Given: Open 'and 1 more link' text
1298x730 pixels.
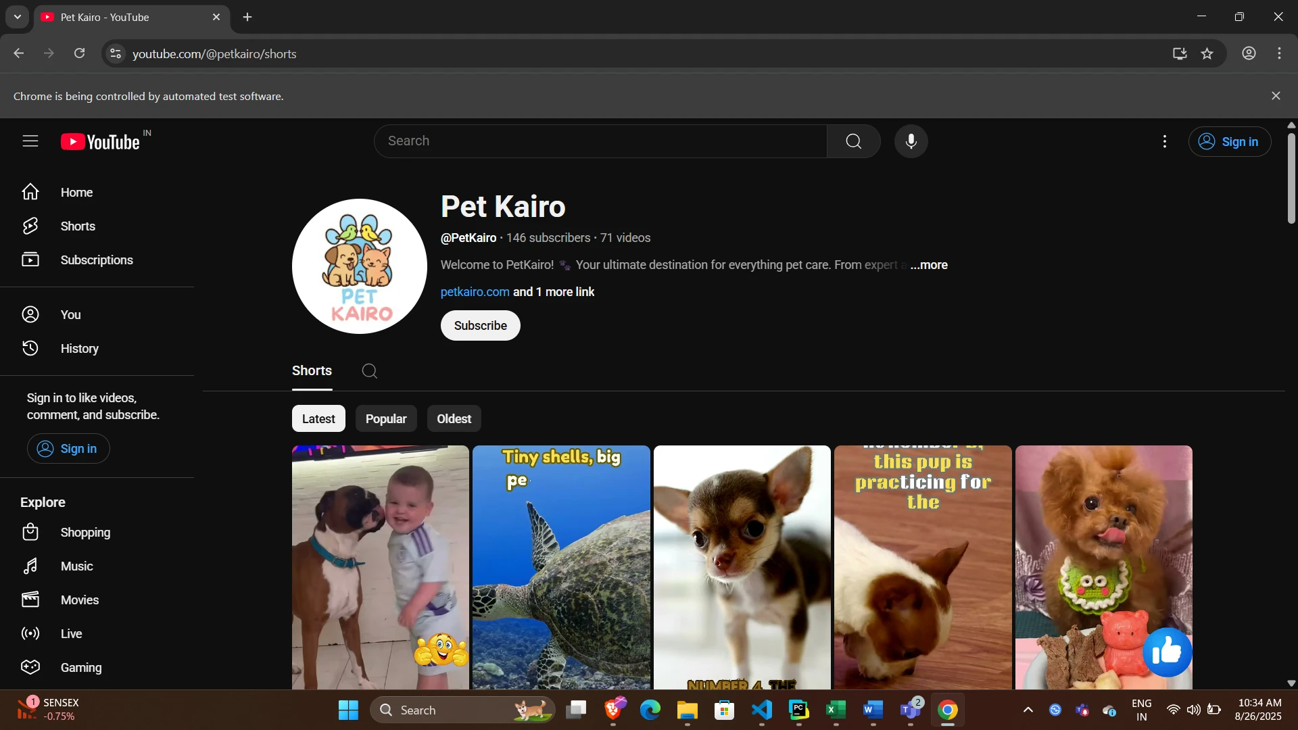Looking at the screenshot, I should click(x=554, y=292).
